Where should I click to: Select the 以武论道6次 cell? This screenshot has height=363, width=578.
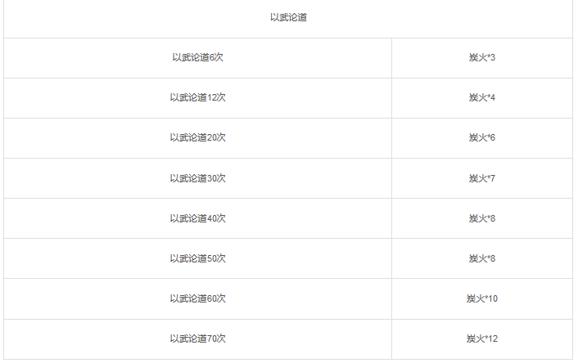coord(197,57)
